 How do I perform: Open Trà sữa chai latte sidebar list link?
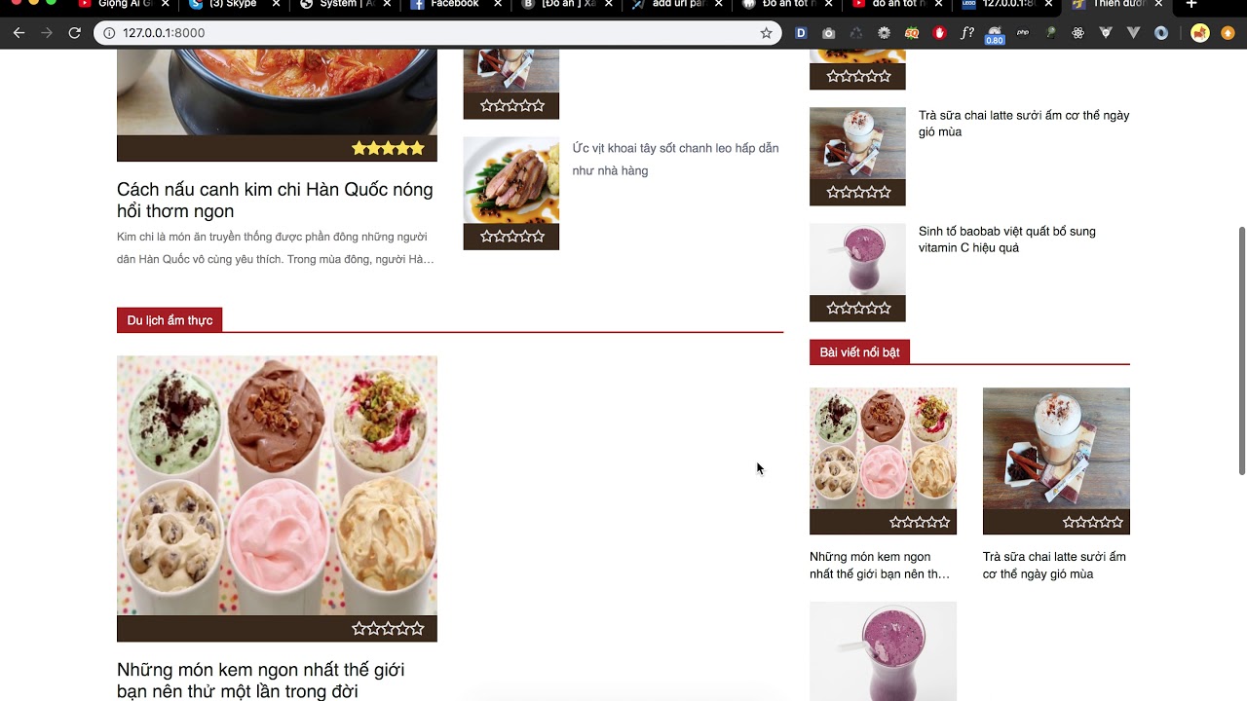[x=1024, y=124]
